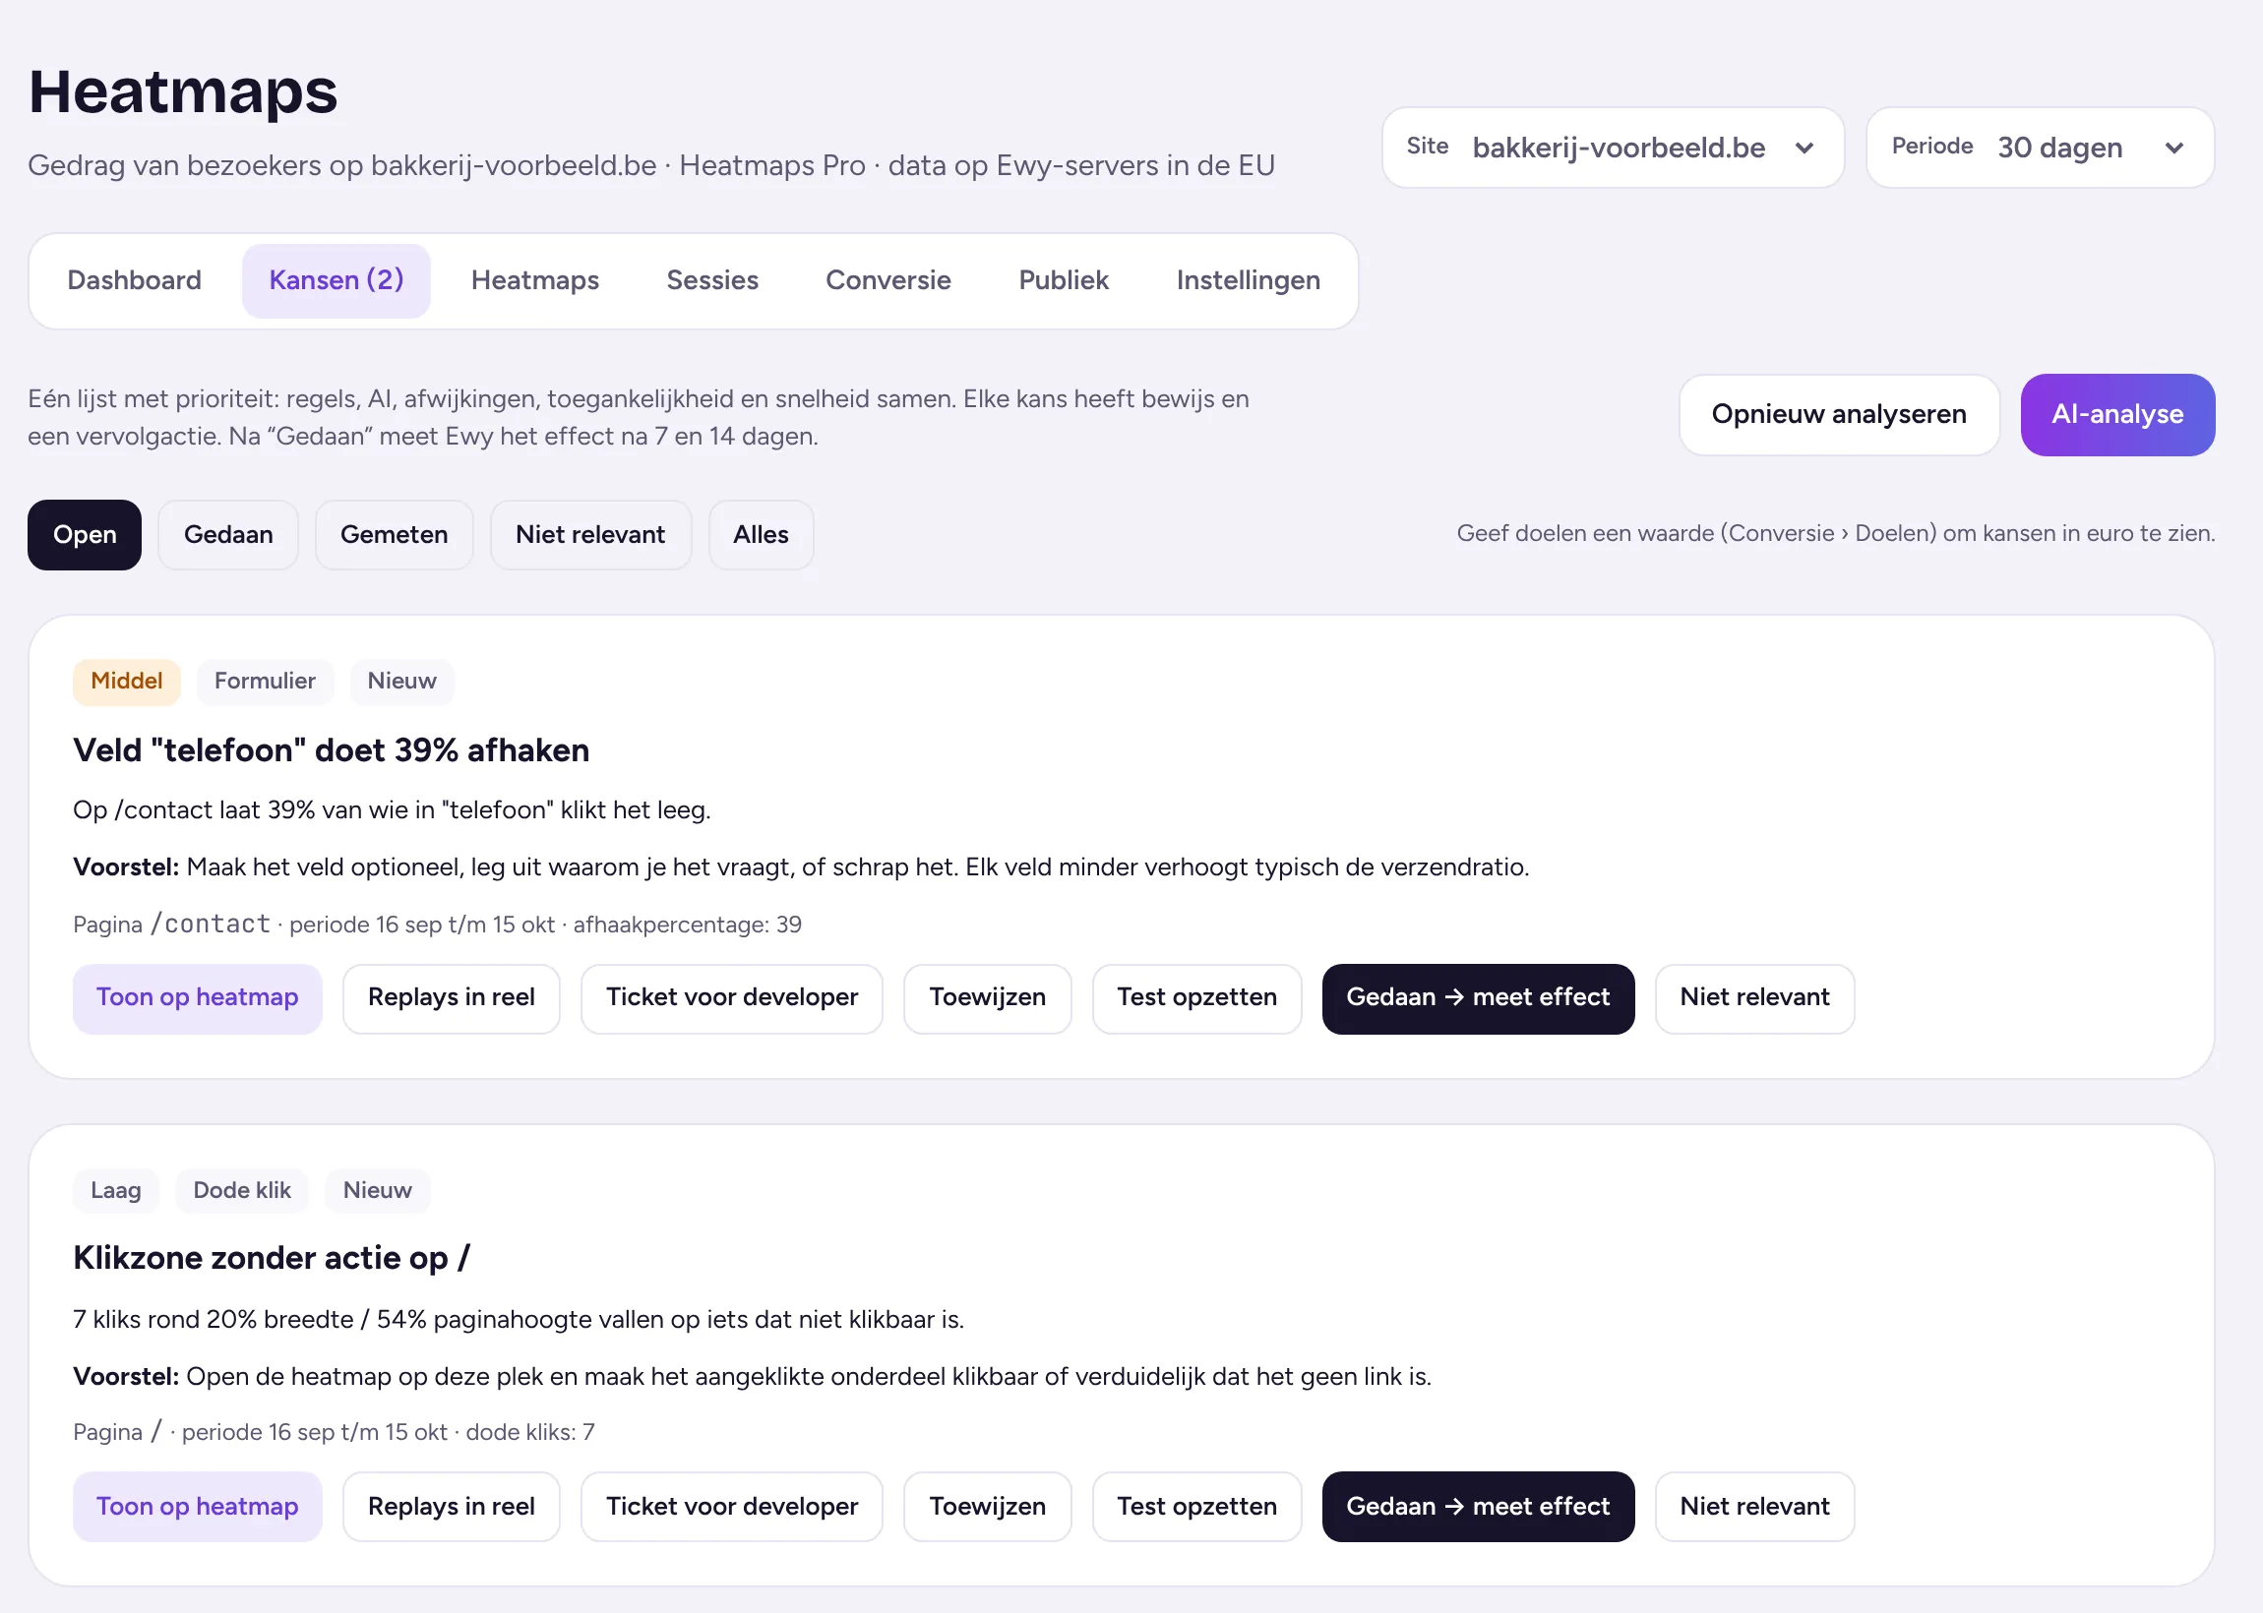Dismiss Klikzone card as Niet relevant
Image resolution: width=2263 pixels, height=1613 pixels.
(1754, 1507)
